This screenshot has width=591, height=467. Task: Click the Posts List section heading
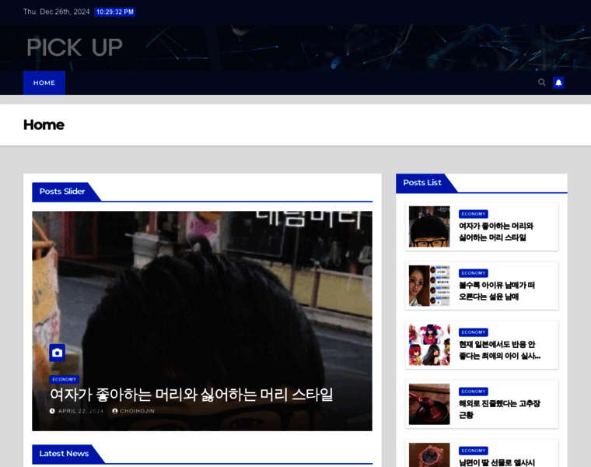[x=422, y=183]
